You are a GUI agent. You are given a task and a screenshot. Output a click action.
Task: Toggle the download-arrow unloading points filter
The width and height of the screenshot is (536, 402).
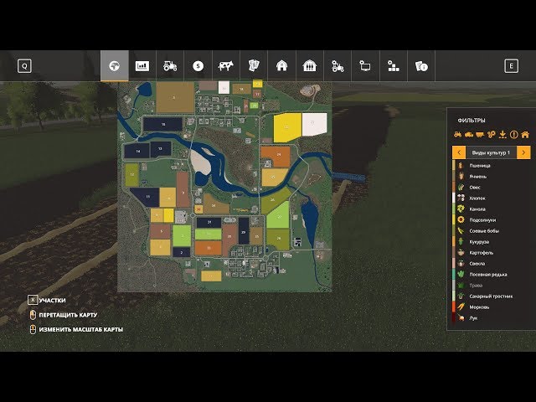tap(502, 134)
